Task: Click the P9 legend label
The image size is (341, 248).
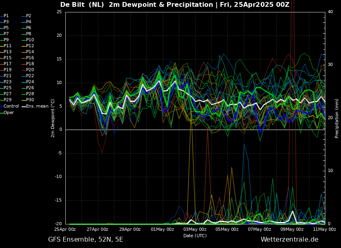Action: (x=4, y=40)
